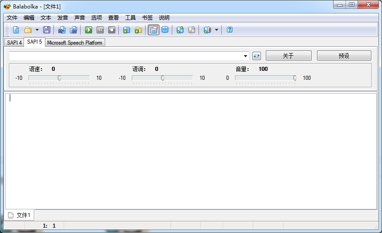Image resolution: width=382 pixels, height=233 pixels.
Task: Open the 查看 menu
Action: click(113, 17)
